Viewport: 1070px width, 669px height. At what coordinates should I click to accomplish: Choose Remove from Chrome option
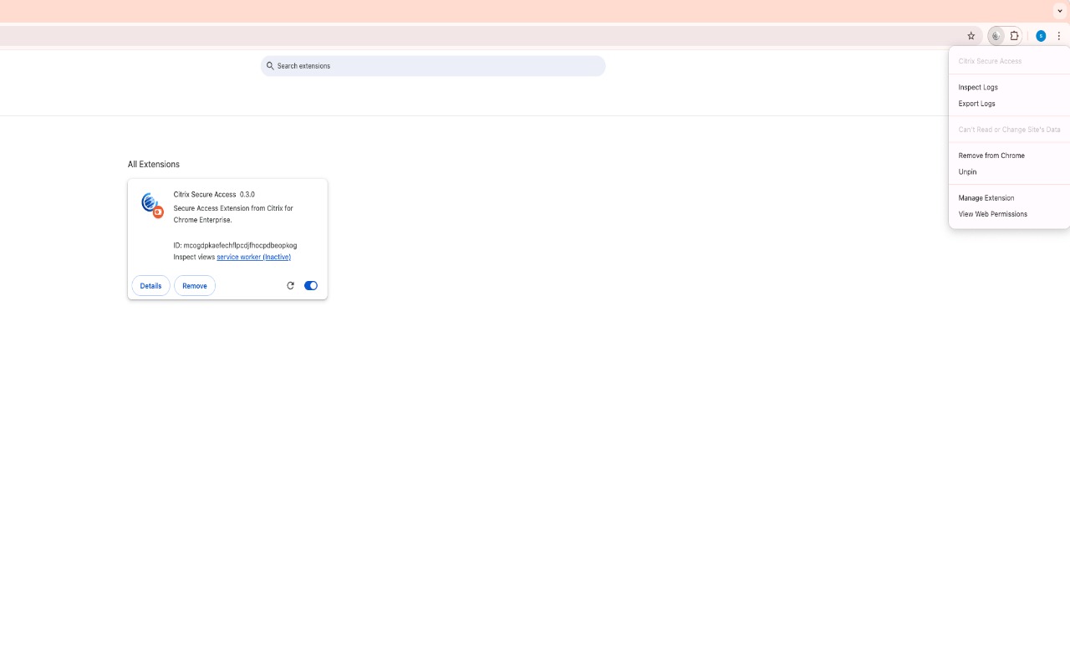(x=991, y=156)
